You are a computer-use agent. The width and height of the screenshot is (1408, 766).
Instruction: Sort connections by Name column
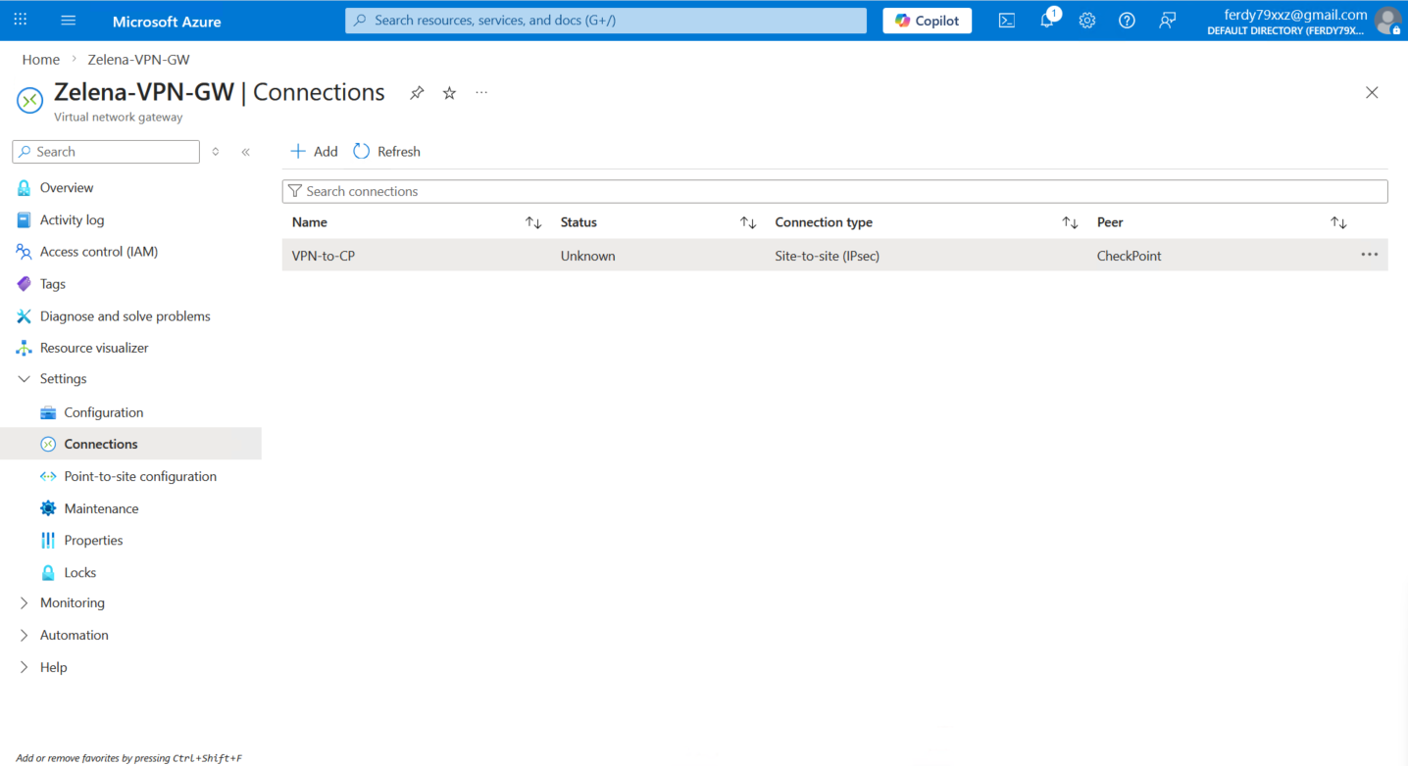533,222
